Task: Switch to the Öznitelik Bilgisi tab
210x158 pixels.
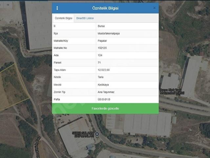Action: 63,18
